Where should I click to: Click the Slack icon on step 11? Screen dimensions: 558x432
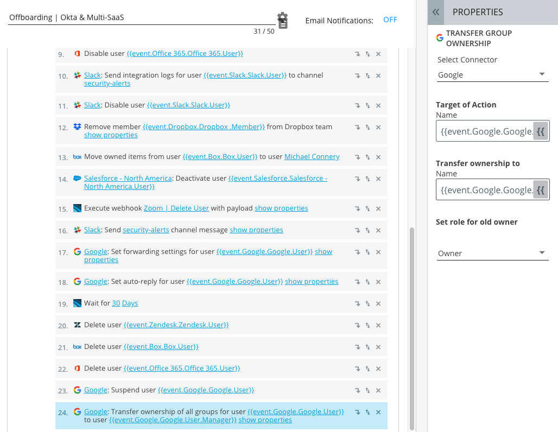77,105
